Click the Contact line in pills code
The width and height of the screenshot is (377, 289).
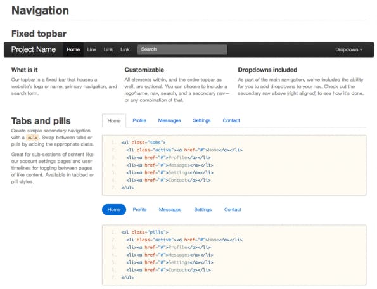(169, 270)
